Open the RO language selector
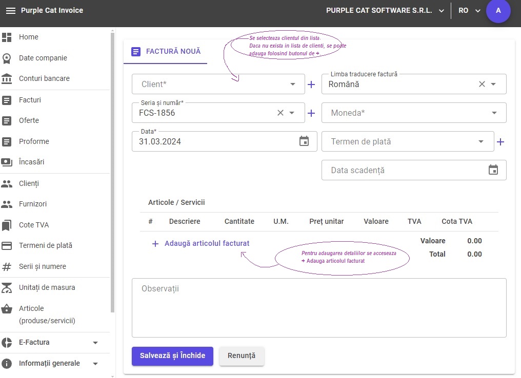Screen dimensions: 521x378 click(x=469, y=11)
